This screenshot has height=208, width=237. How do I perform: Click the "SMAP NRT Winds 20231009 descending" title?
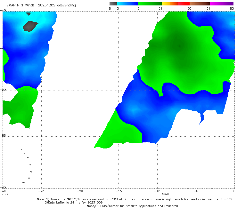click(41, 5)
